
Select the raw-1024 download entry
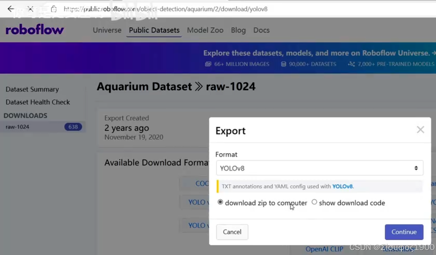pyautogui.click(x=43, y=127)
